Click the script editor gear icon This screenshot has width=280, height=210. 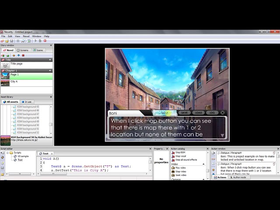pyautogui.click(x=3, y=157)
